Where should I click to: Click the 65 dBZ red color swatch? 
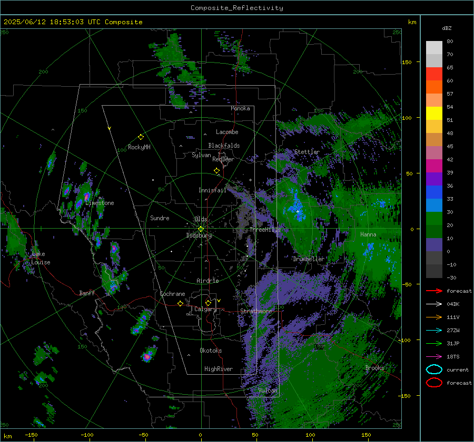coord(434,74)
